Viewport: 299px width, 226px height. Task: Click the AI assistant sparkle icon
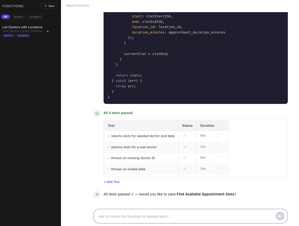pos(97,194)
